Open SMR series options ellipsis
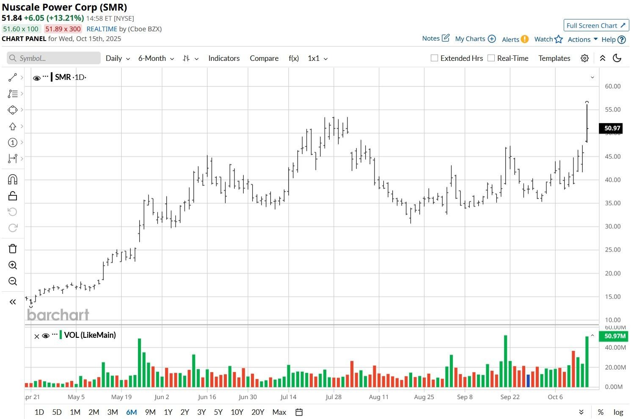 point(46,77)
